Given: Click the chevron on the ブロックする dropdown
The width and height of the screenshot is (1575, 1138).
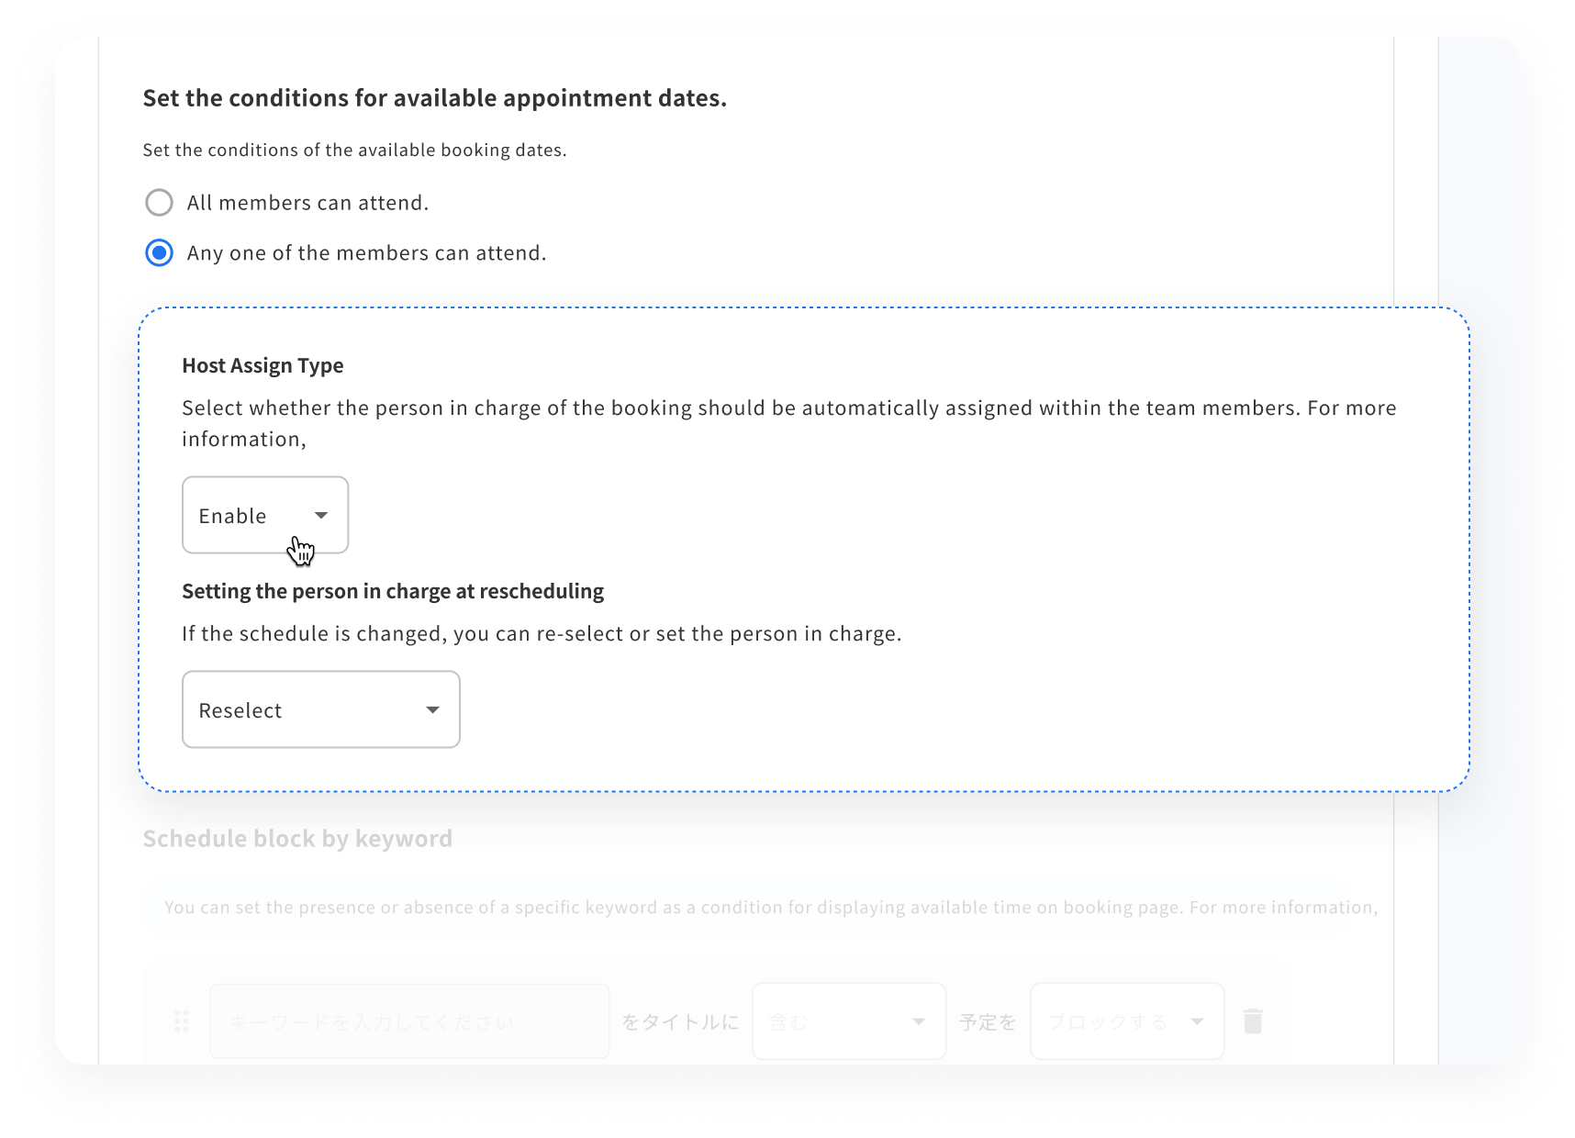Looking at the screenshot, I should 1198,1021.
